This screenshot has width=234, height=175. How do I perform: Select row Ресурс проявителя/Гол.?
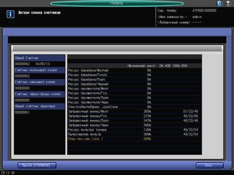coord(134,93)
